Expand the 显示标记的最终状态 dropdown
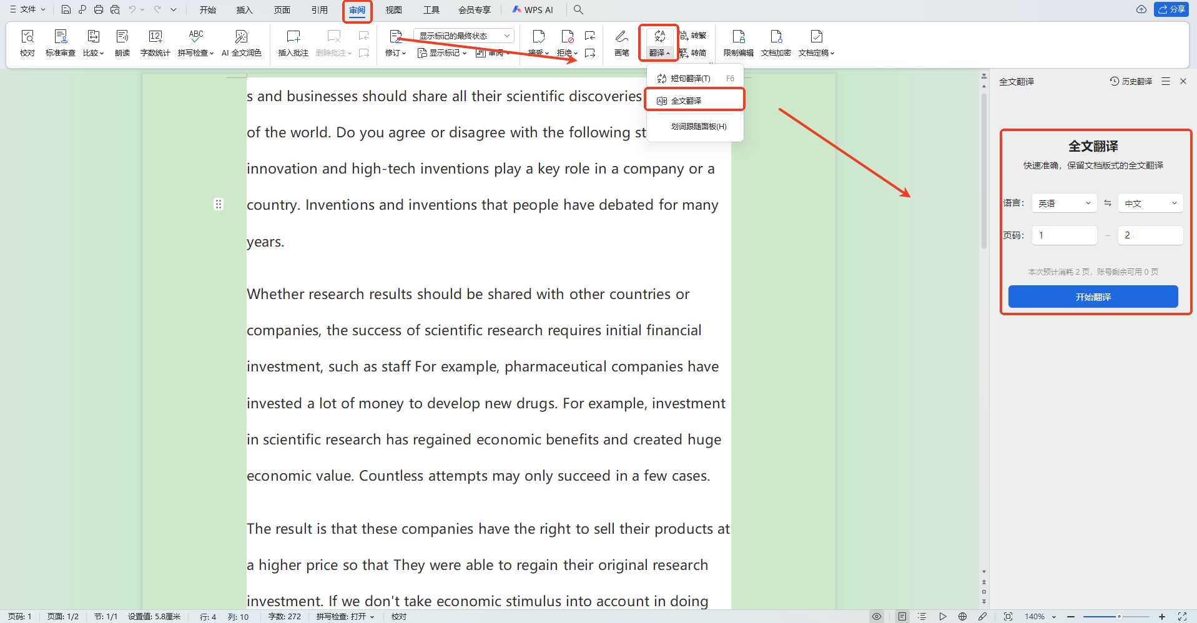The image size is (1197, 623). click(x=464, y=36)
